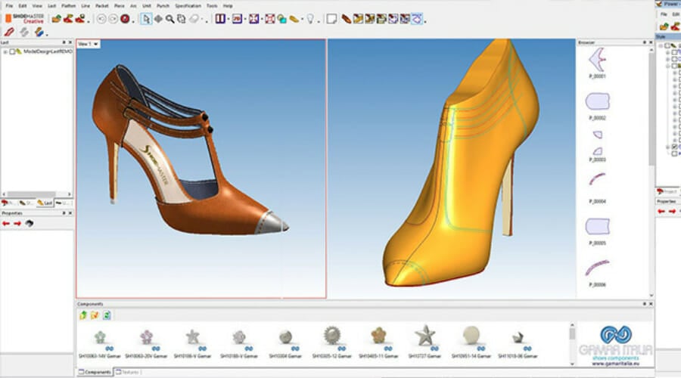Click the red shoe last icon in second row
Viewport: 681px width, 378px height.
[x=10, y=32]
